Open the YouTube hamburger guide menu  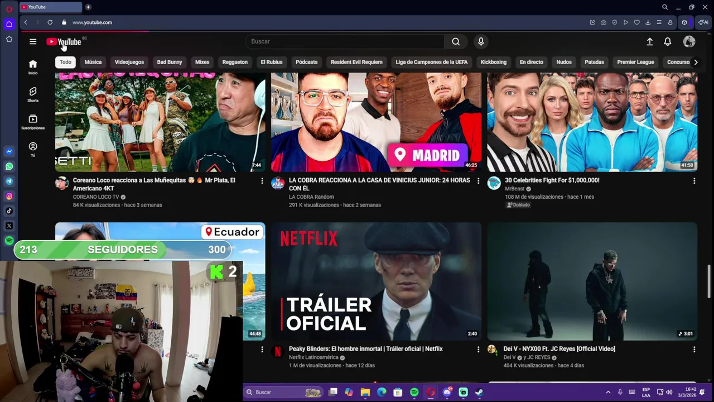33,41
